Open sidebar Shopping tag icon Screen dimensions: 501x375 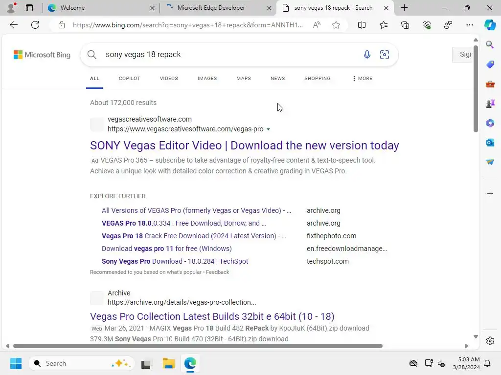pyautogui.click(x=490, y=64)
